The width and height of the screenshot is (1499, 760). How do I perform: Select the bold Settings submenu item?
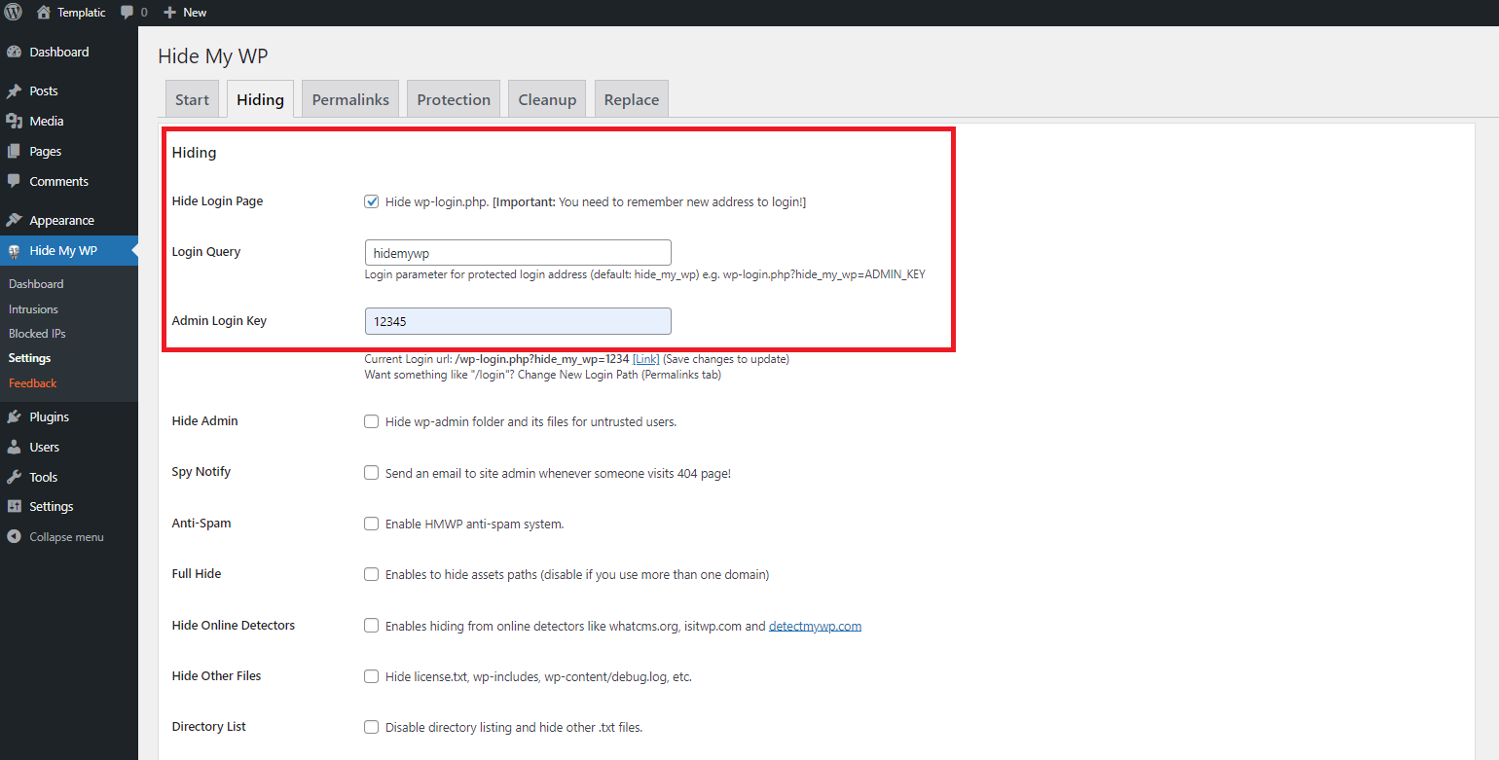[29, 358]
